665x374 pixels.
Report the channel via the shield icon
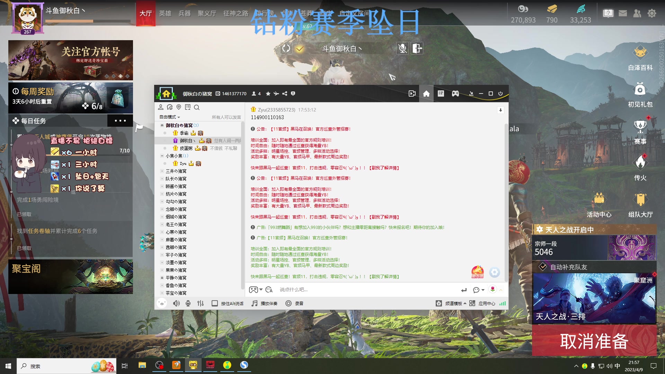pyautogui.click(x=293, y=93)
